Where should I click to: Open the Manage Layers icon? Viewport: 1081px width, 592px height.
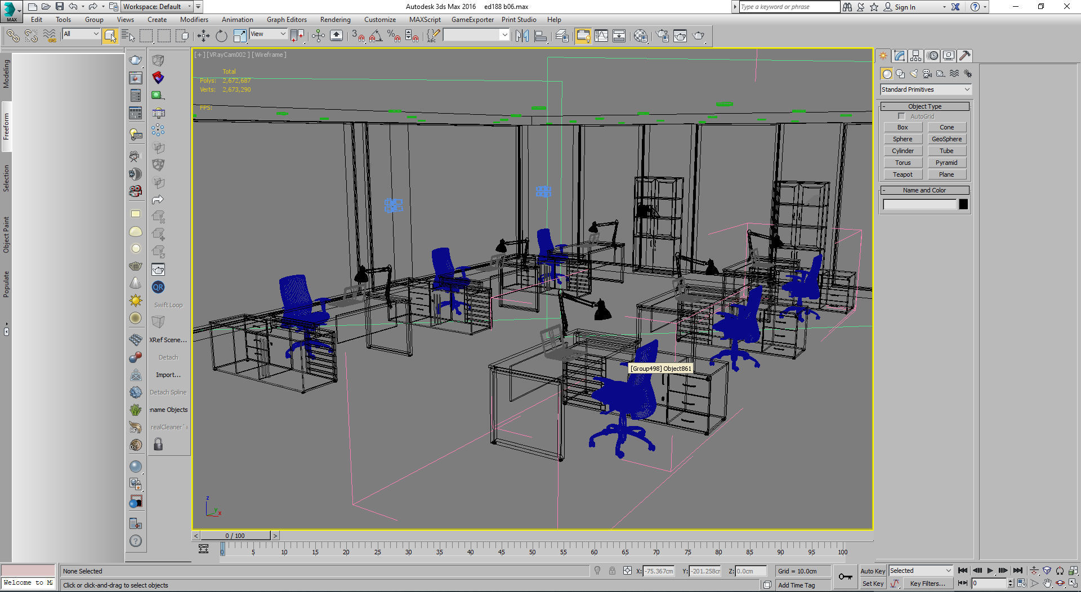562,36
